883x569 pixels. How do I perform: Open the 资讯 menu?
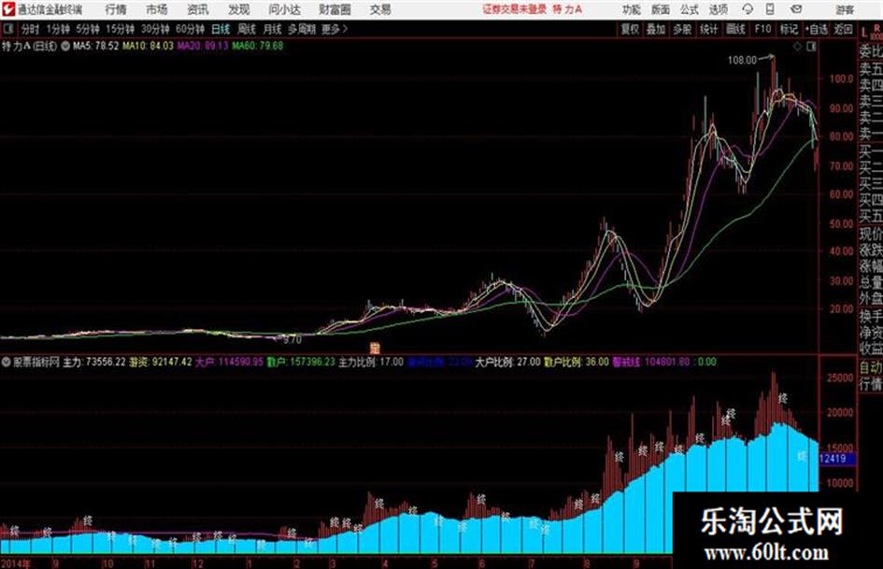coord(198,9)
